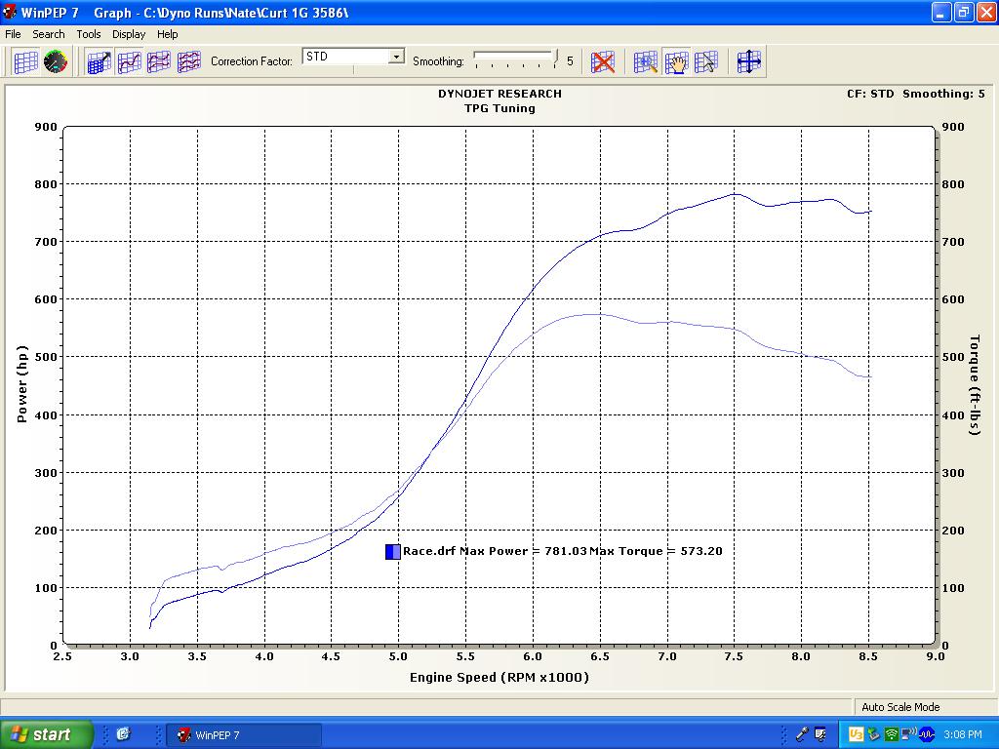Image resolution: width=999 pixels, height=749 pixels.
Task: Select the arrow pointer graph tool
Action: [x=705, y=61]
